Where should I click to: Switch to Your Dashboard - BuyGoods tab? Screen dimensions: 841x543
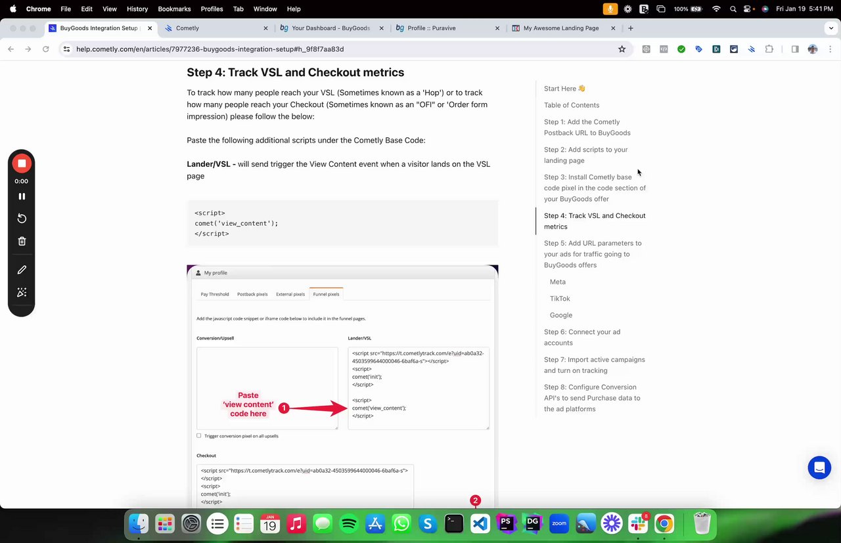(332, 28)
